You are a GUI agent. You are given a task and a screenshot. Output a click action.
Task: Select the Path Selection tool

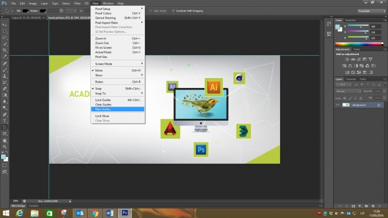click(5, 127)
